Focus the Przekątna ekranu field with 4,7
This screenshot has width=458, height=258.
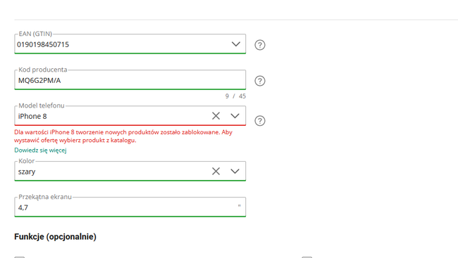click(130, 207)
